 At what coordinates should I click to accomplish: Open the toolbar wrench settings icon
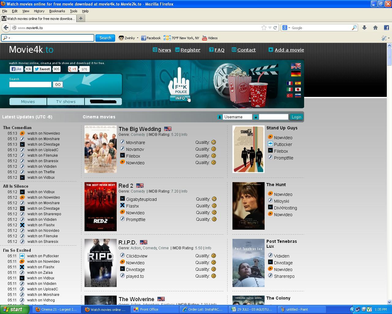point(384,38)
